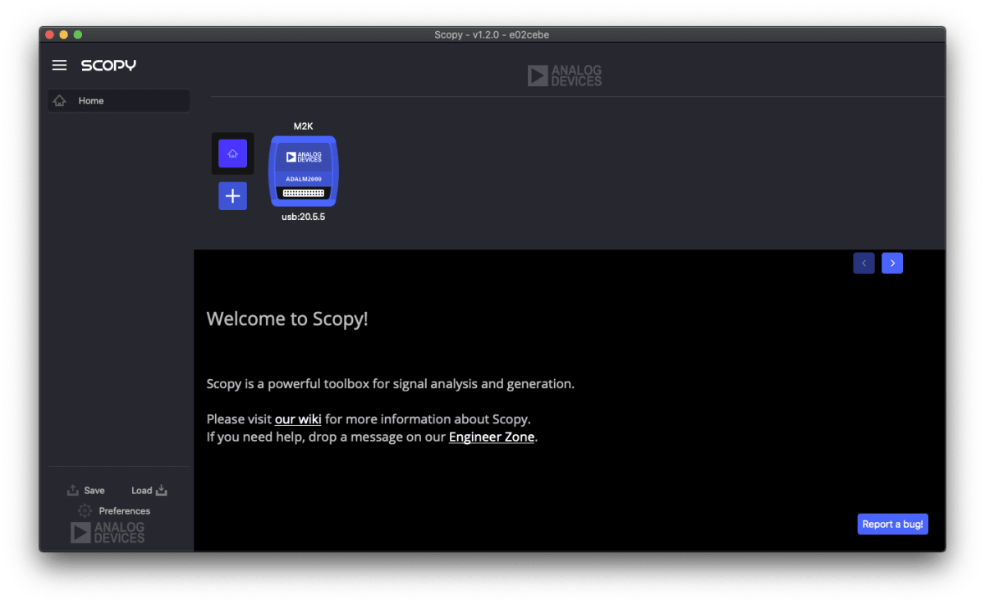This screenshot has height=604, width=985.
Task: Minimize the Scopy window
Action: (64, 34)
